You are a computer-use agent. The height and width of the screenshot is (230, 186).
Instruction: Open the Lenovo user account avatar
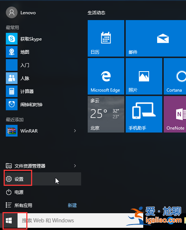pyautogui.click(x=12, y=12)
